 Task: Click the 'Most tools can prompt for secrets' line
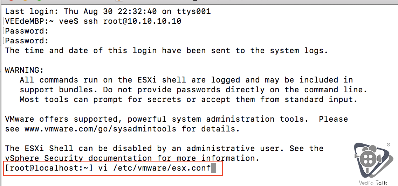(188, 99)
